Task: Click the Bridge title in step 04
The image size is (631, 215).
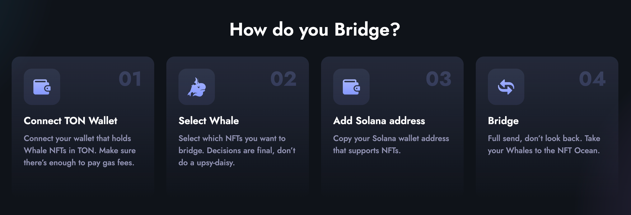Action: 503,121
